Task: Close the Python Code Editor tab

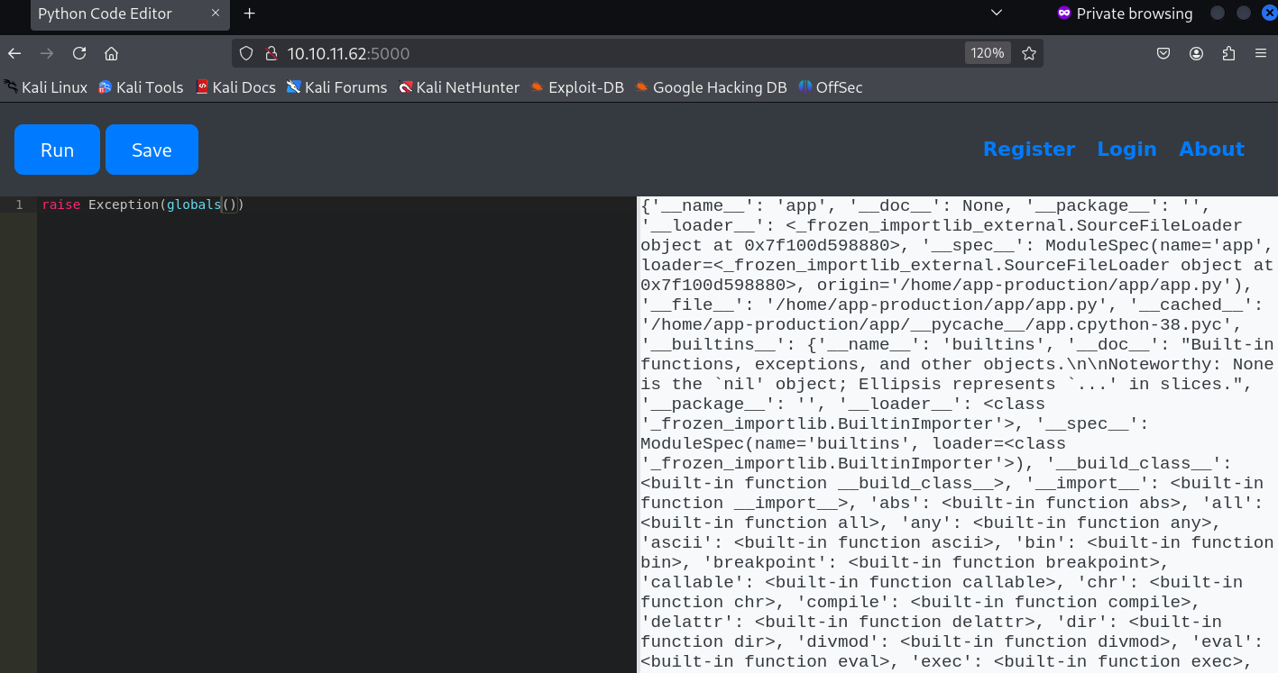Action: 216,14
